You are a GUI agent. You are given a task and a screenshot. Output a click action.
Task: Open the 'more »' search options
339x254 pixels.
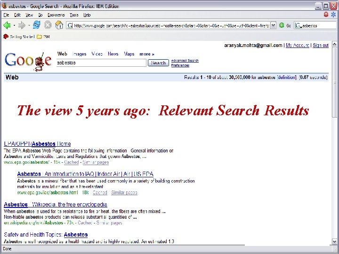point(147,54)
